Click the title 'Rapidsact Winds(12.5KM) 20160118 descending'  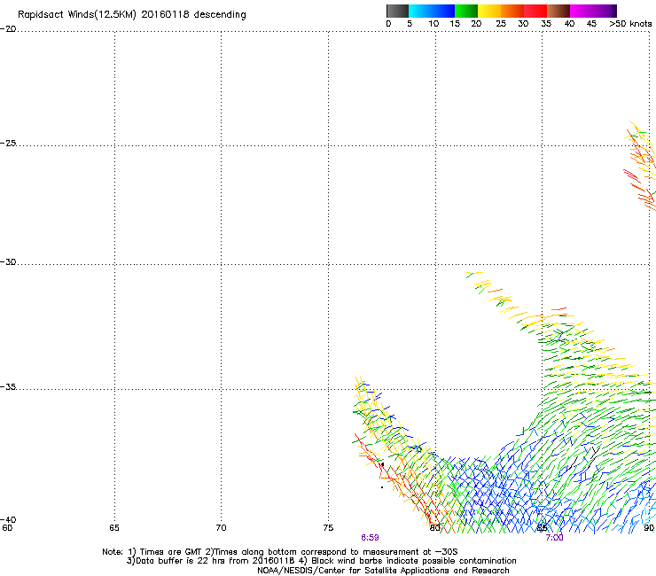[132, 15]
